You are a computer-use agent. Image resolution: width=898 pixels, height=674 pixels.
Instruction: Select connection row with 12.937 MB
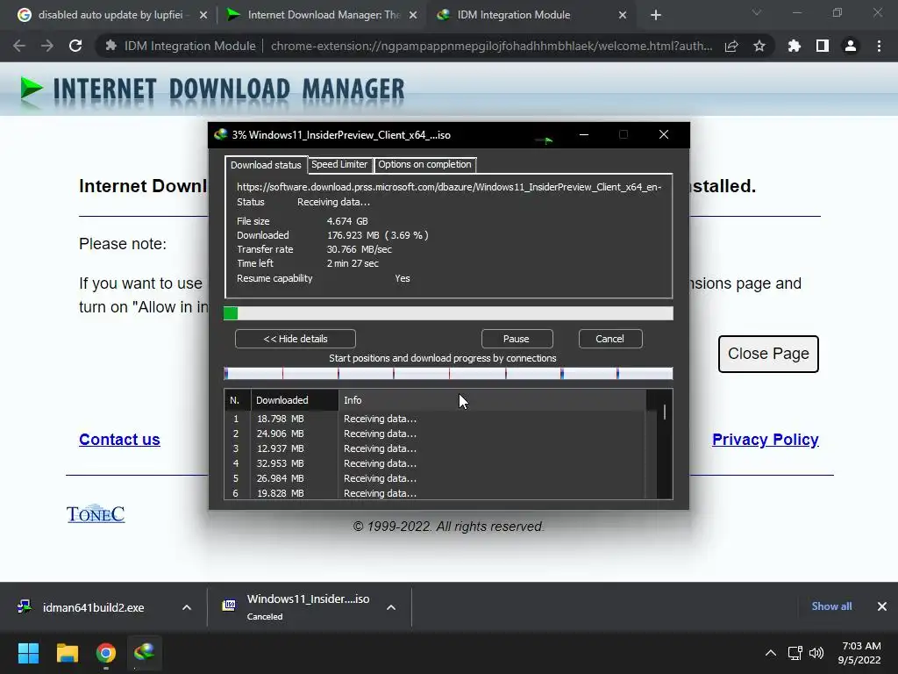pos(435,448)
